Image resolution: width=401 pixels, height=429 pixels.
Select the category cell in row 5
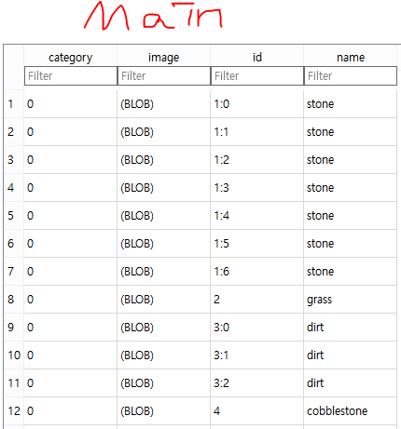(x=71, y=216)
